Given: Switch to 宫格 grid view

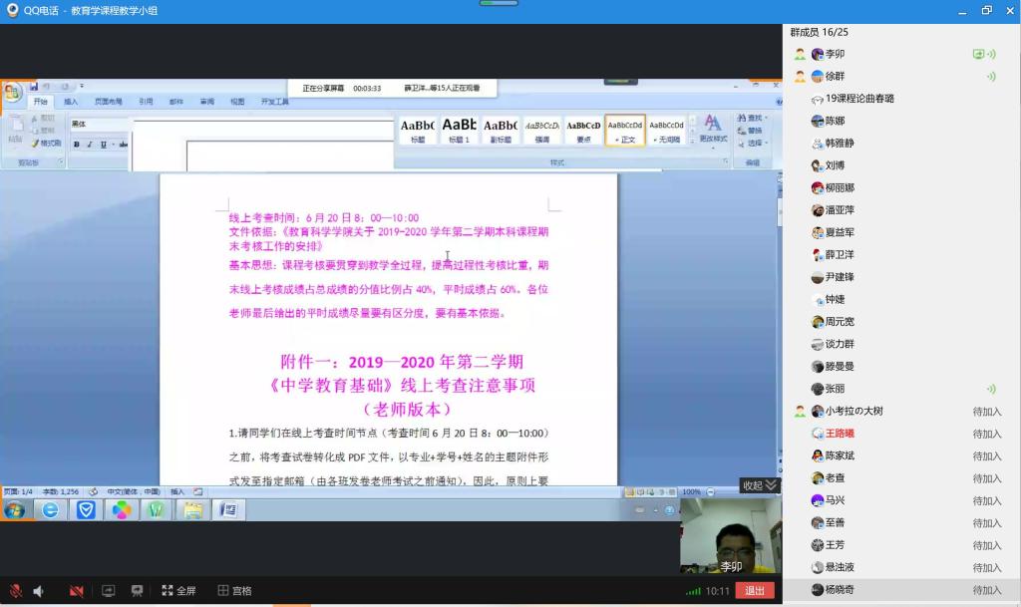Looking at the screenshot, I should click(x=234, y=591).
